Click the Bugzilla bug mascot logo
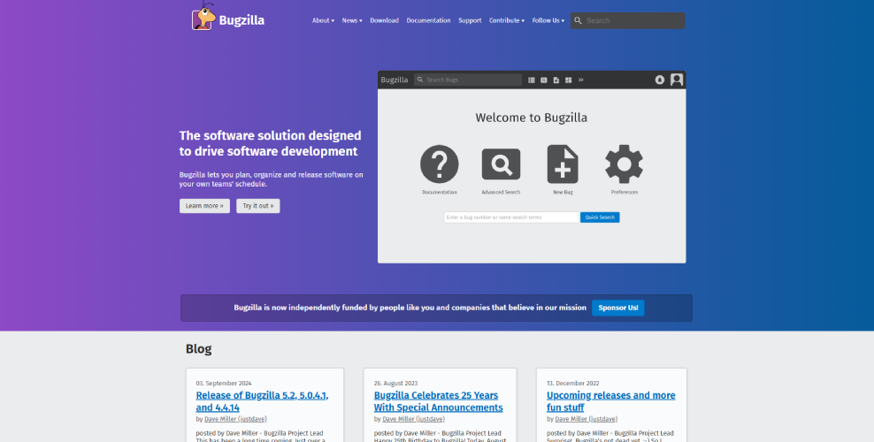The height and width of the screenshot is (442, 874). pos(204,19)
